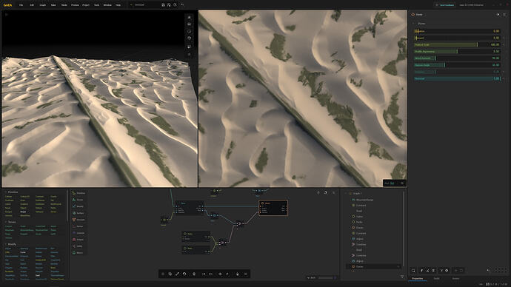Open the Tools menu
Image resolution: width=511 pixels, height=287 pixels.
[x=97, y=5]
